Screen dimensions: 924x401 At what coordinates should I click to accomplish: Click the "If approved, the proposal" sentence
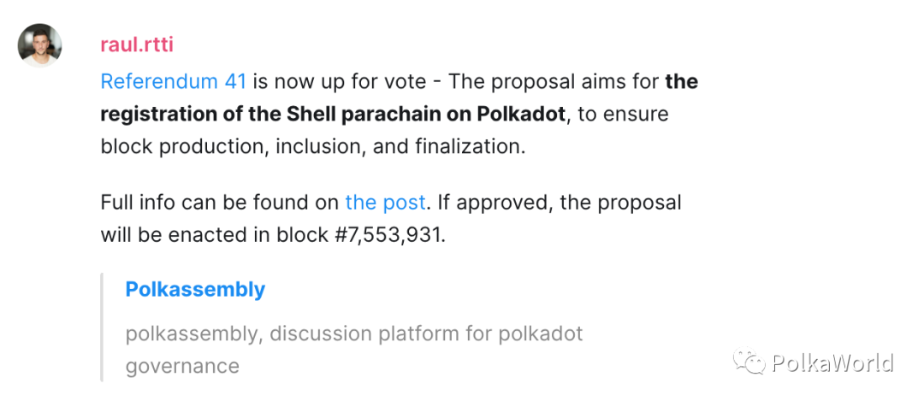pos(560,203)
